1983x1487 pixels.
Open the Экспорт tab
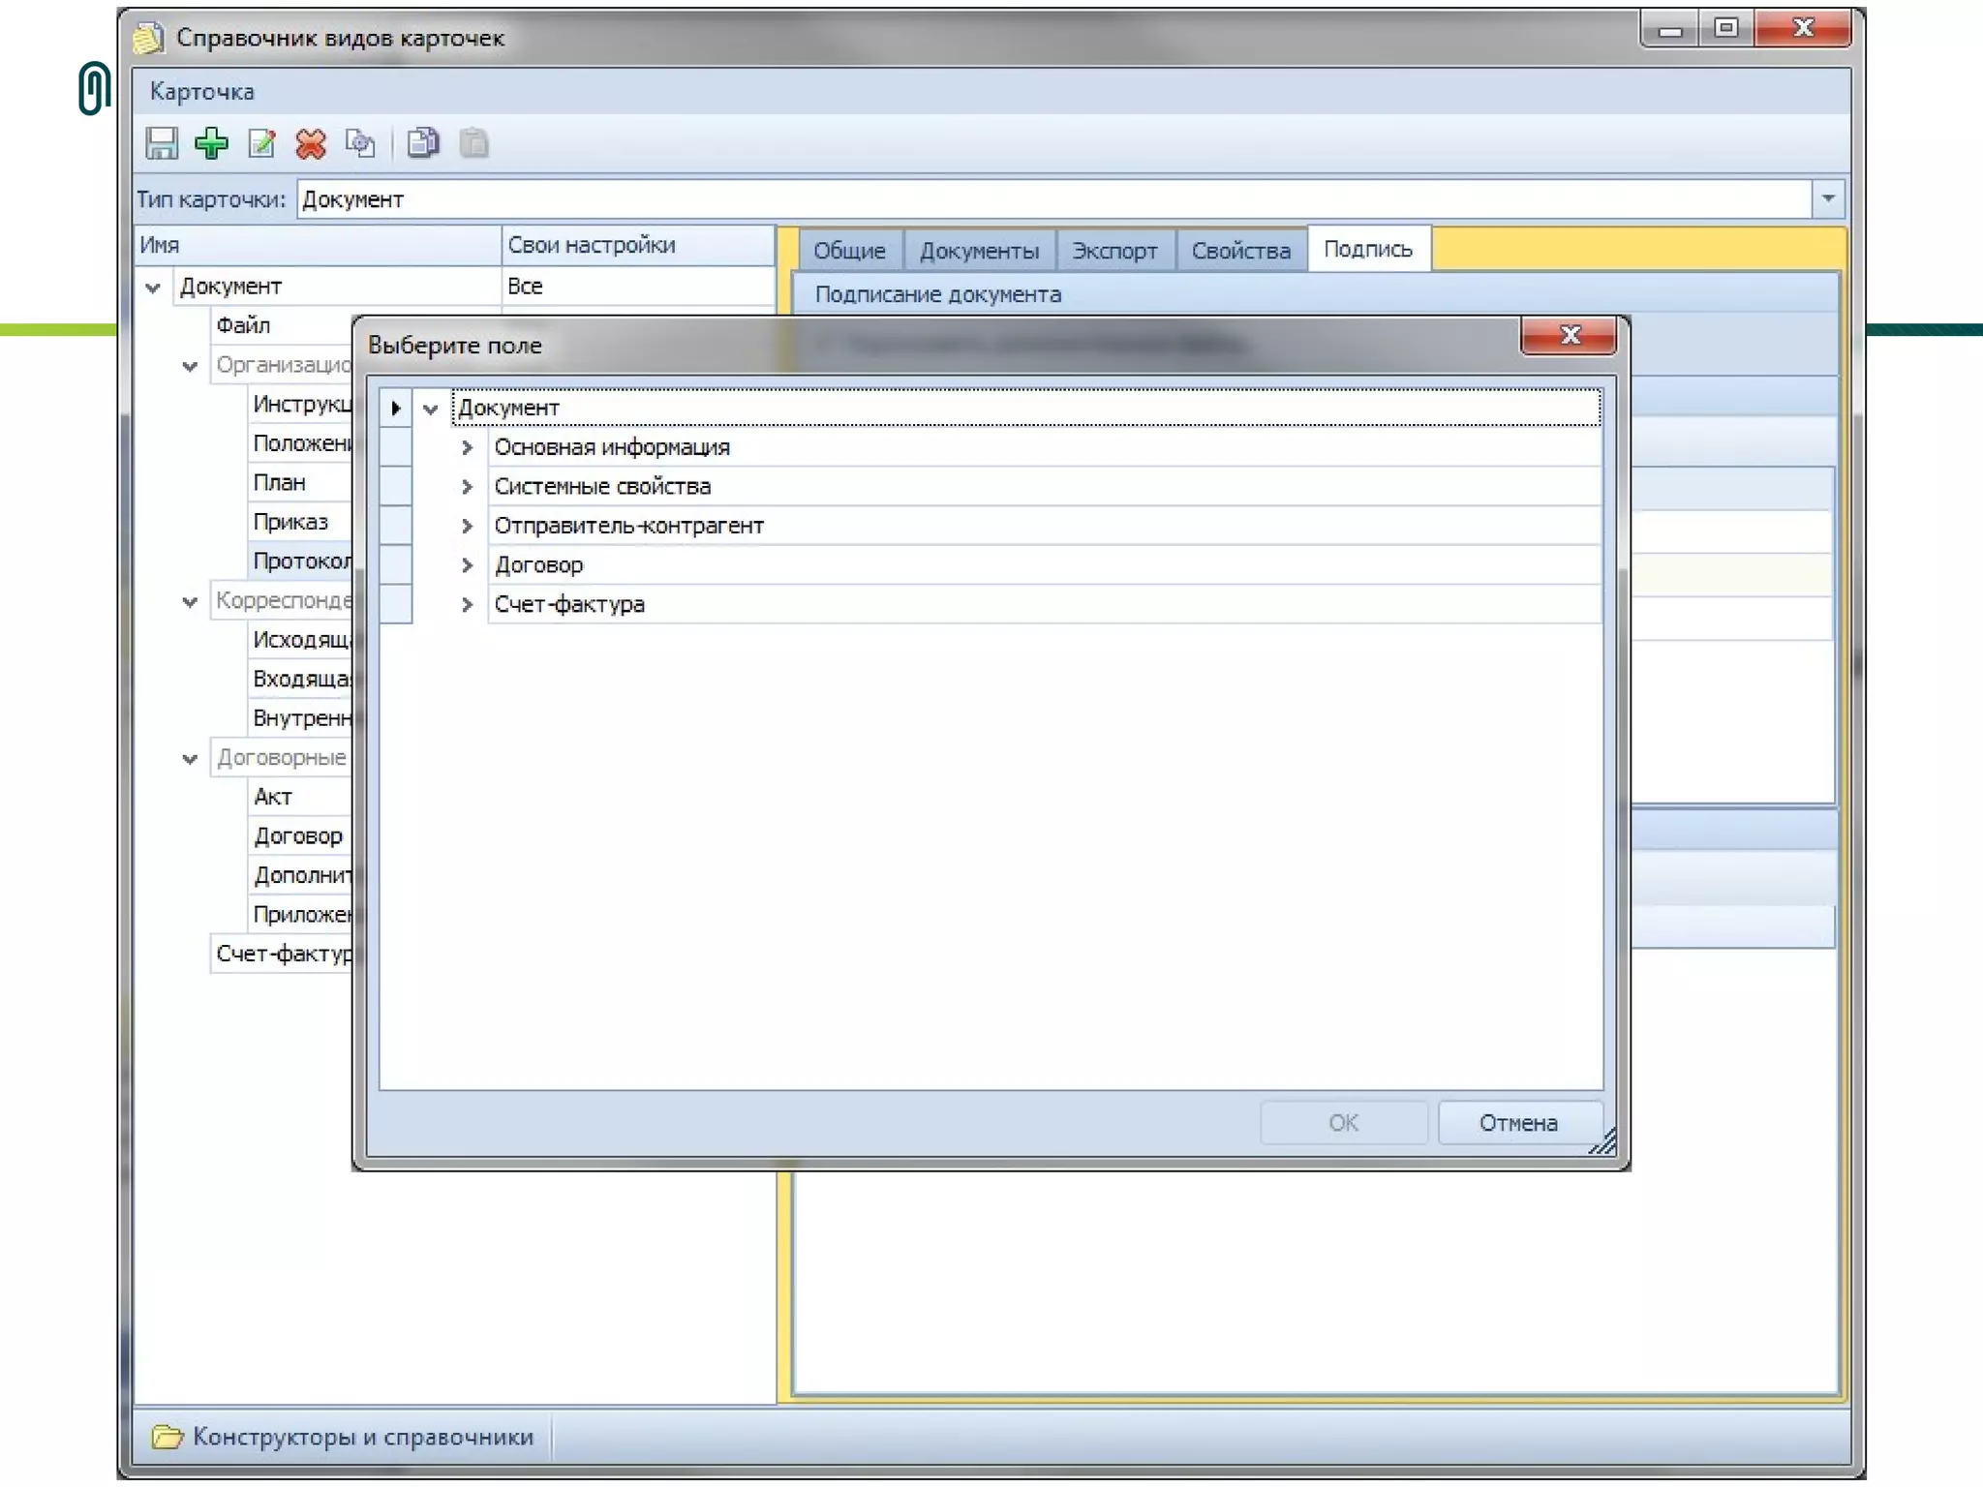click(x=1114, y=251)
